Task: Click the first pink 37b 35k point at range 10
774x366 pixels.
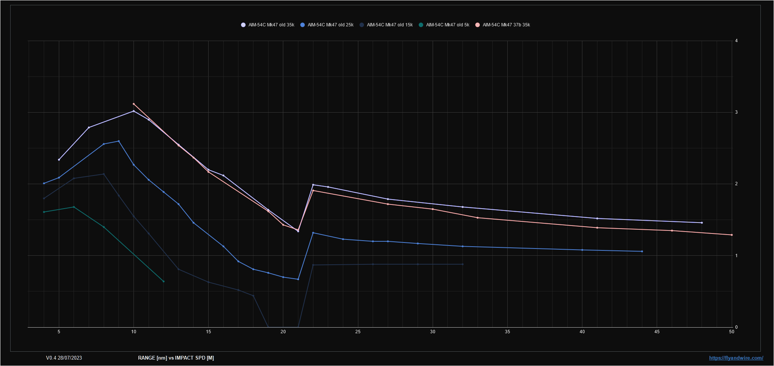Action: tap(134, 104)
